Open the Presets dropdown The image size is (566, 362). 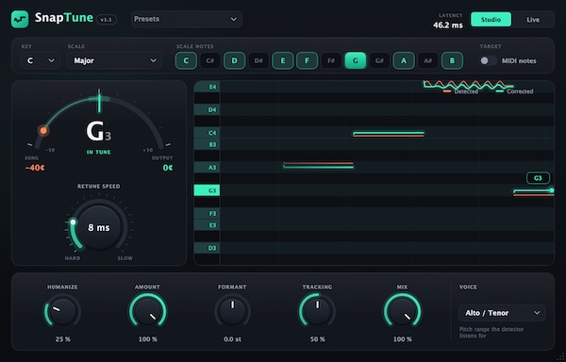click(187, 19)
